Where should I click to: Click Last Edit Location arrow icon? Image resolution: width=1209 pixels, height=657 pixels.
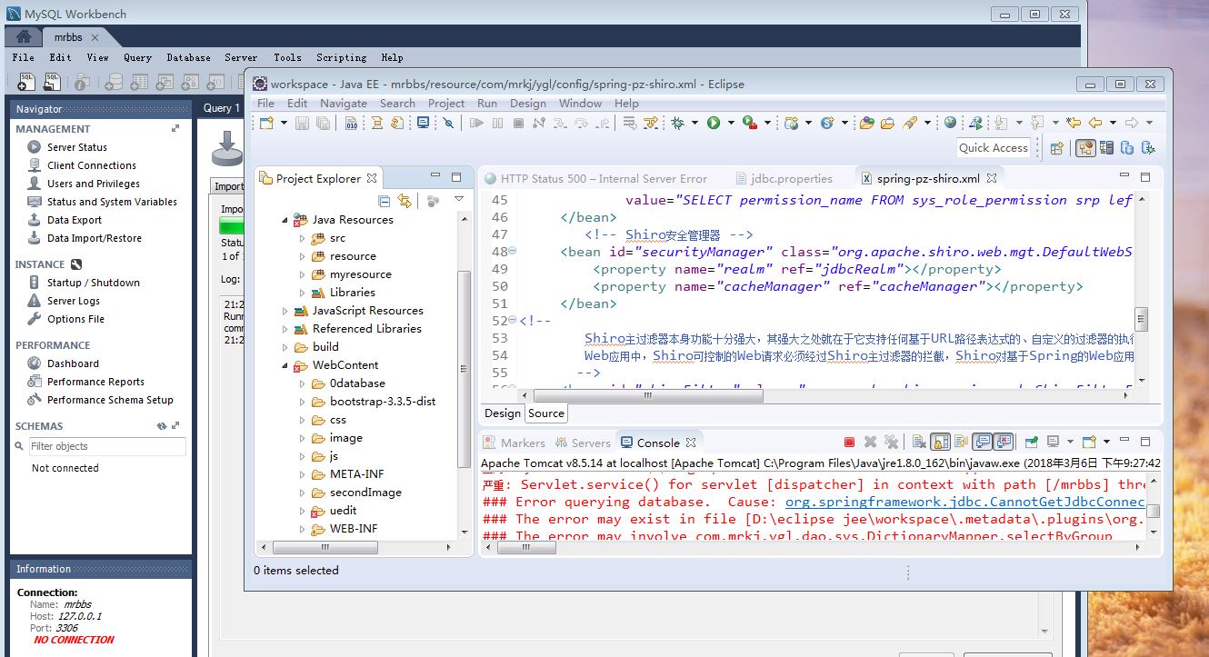point(1073,123)
